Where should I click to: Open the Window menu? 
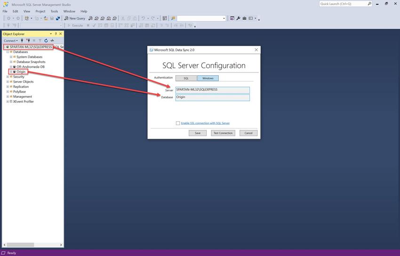[69, 11]
